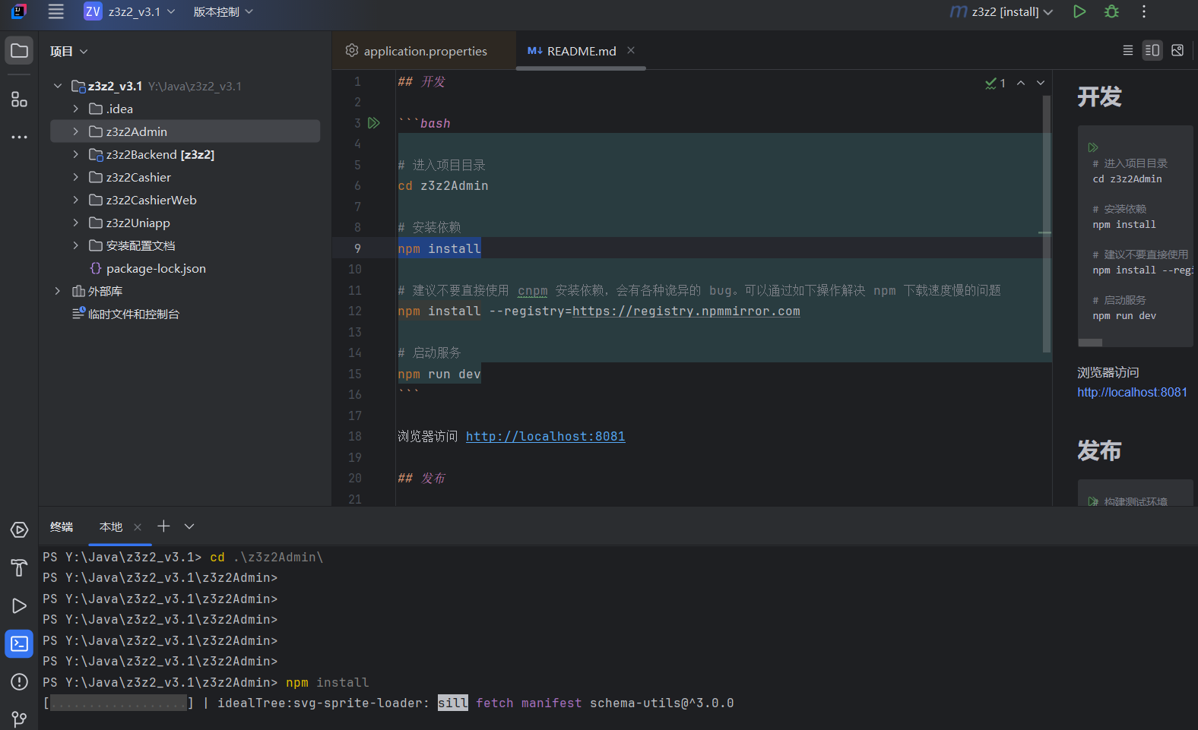This screenshot has height=730, width=1198.
Task: Go to next highlighted problem arrow
Action: (1041, 84)
